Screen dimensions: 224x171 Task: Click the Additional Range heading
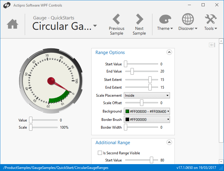[113, 143]
